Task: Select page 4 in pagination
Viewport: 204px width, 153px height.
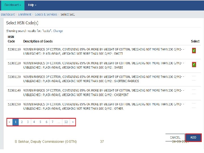Action: [x=34, y=122]
